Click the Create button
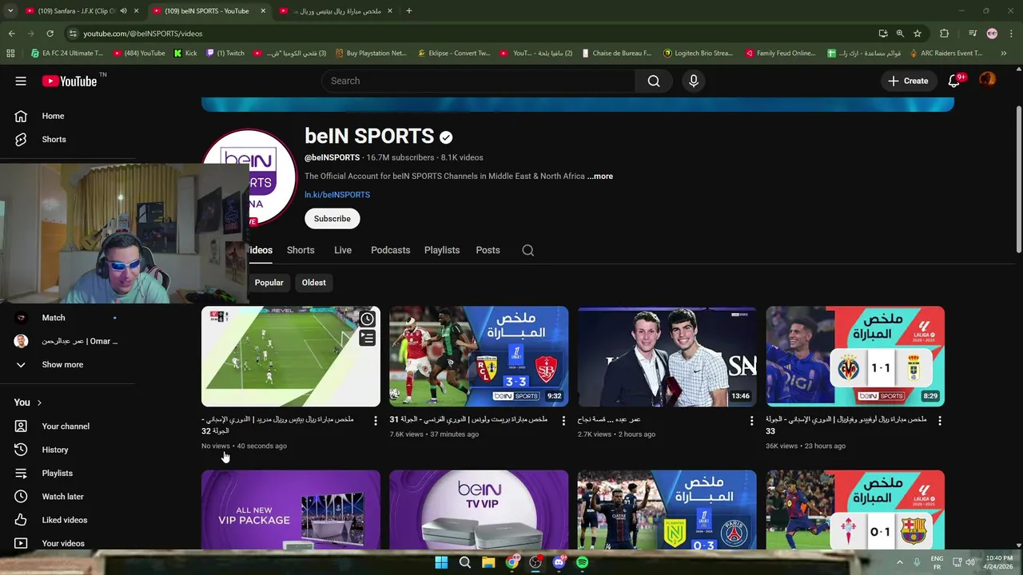 (x=908, y=81)
